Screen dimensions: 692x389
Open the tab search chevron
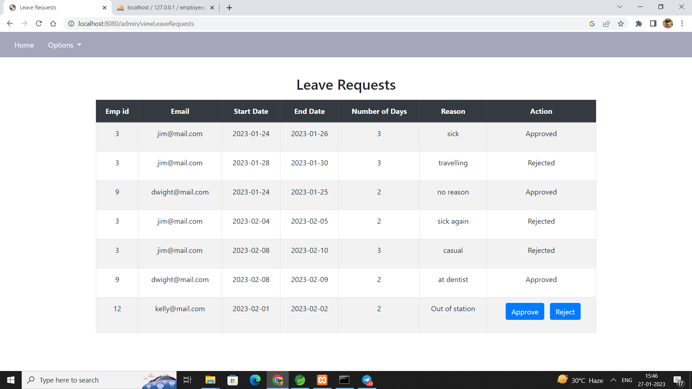(620, 6)
